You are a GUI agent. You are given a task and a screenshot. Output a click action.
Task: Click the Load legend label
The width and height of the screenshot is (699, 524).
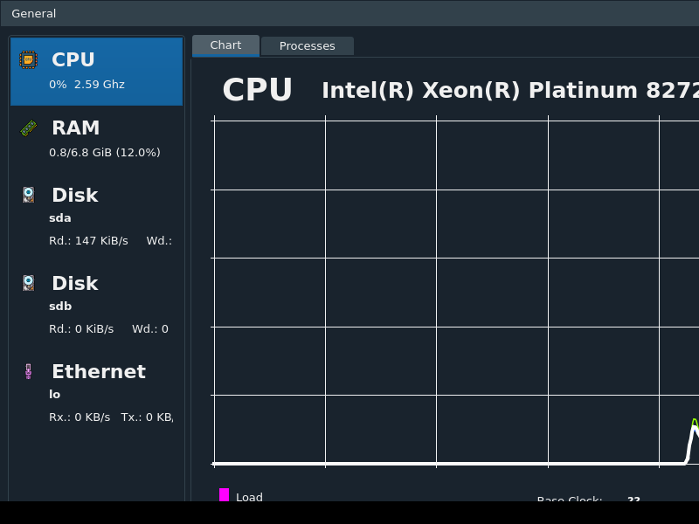[249, 496]
